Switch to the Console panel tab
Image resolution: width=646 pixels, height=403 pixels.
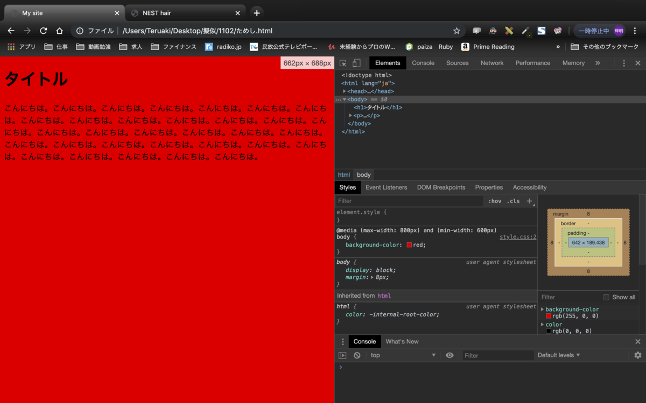pyautogui.click(x=423, y=63)
